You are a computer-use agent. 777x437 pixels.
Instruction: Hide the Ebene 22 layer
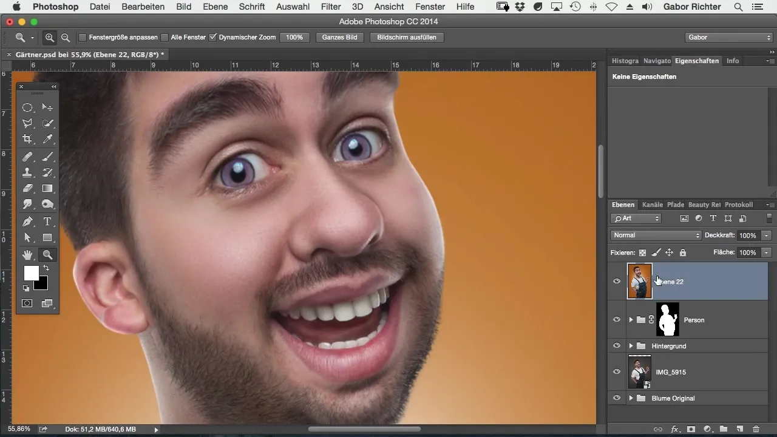(x=617, y=281)
